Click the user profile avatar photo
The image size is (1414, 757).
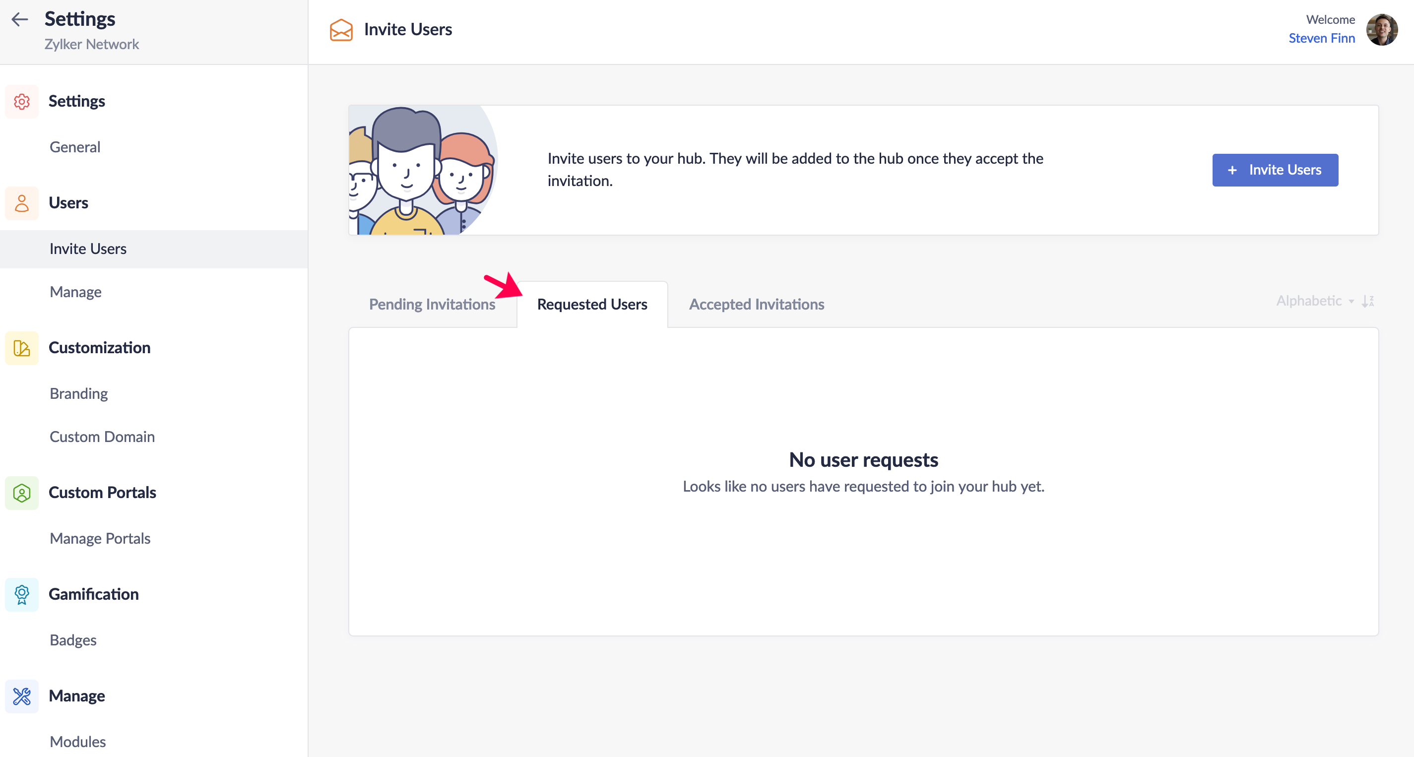click(x=1382, y=30)
